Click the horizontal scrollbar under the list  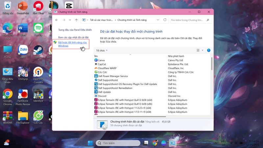131,116
